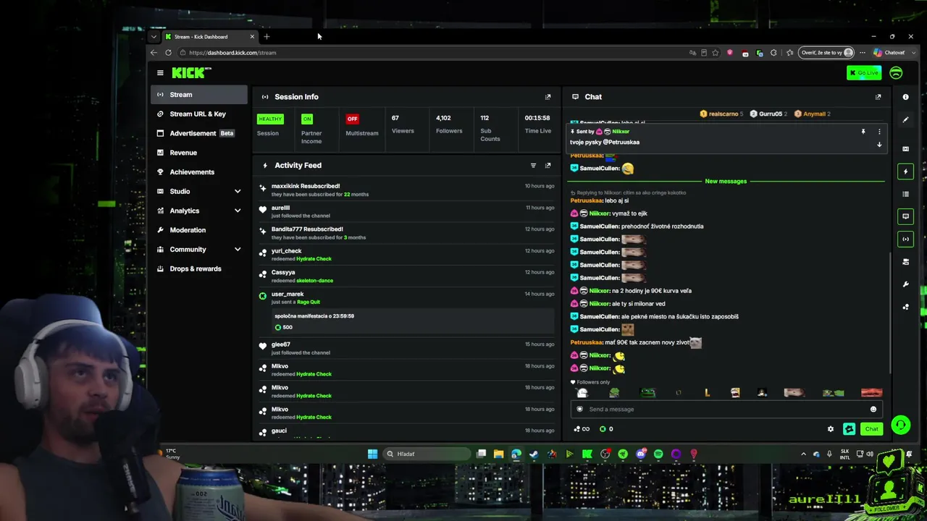Open the browser tab list dropdown
Image resolution: width=927 pixels, height=521 pixels.
154,37
